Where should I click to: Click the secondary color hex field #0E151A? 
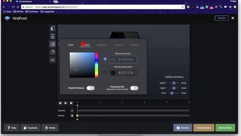(123, 73)
